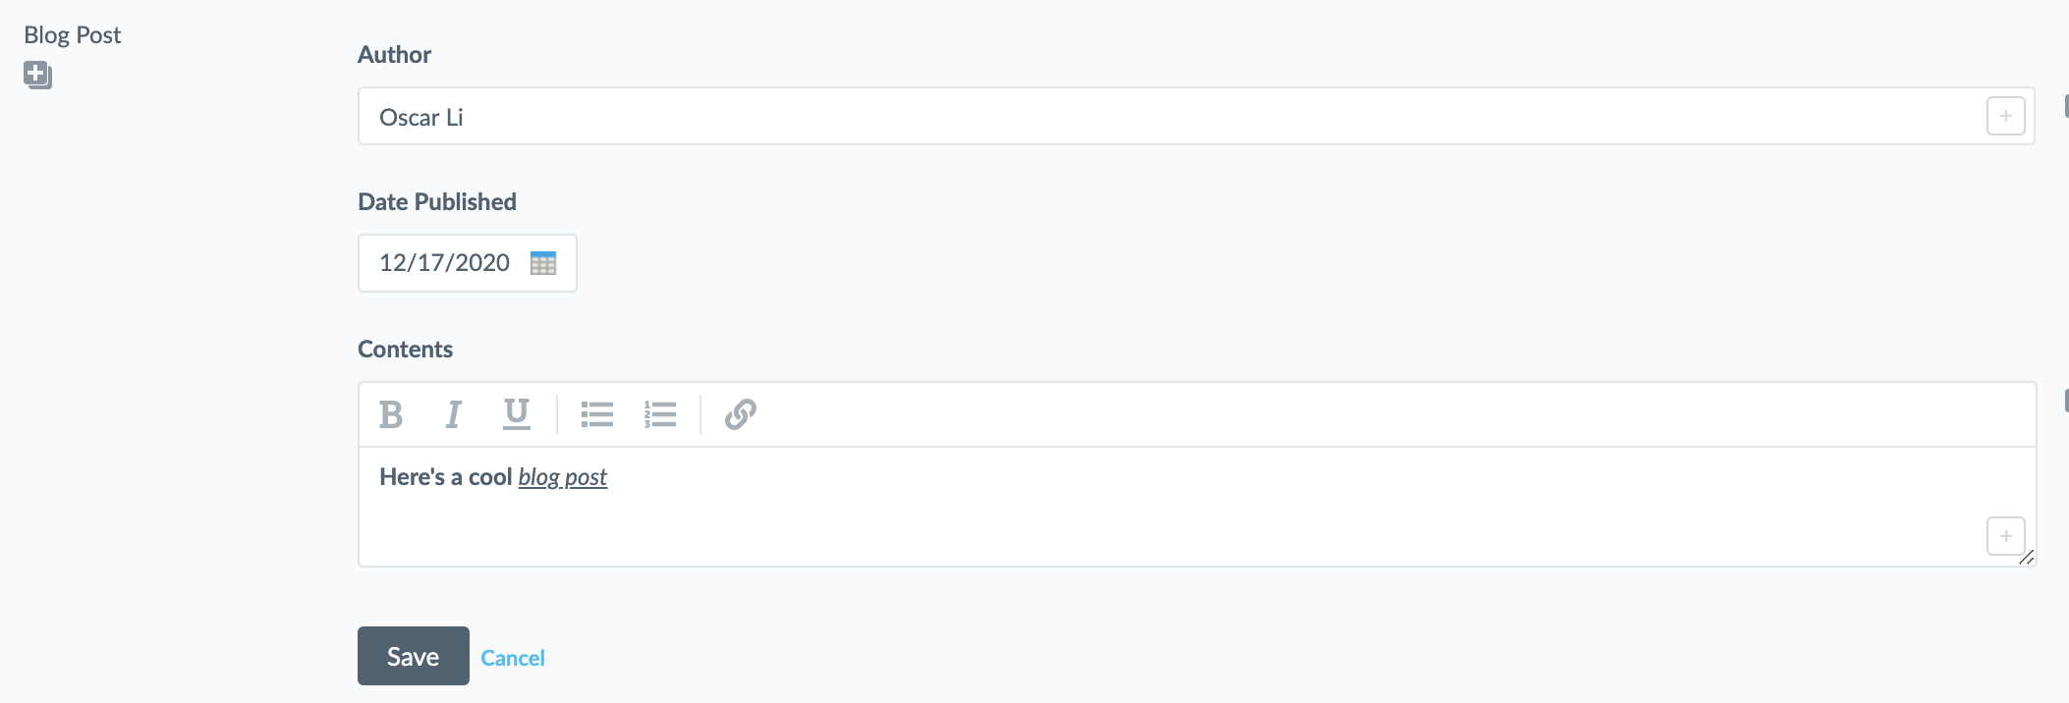Toggle italic formatting in Contents editor
This screenshot has width=2069, height=703.
[453, 414]
